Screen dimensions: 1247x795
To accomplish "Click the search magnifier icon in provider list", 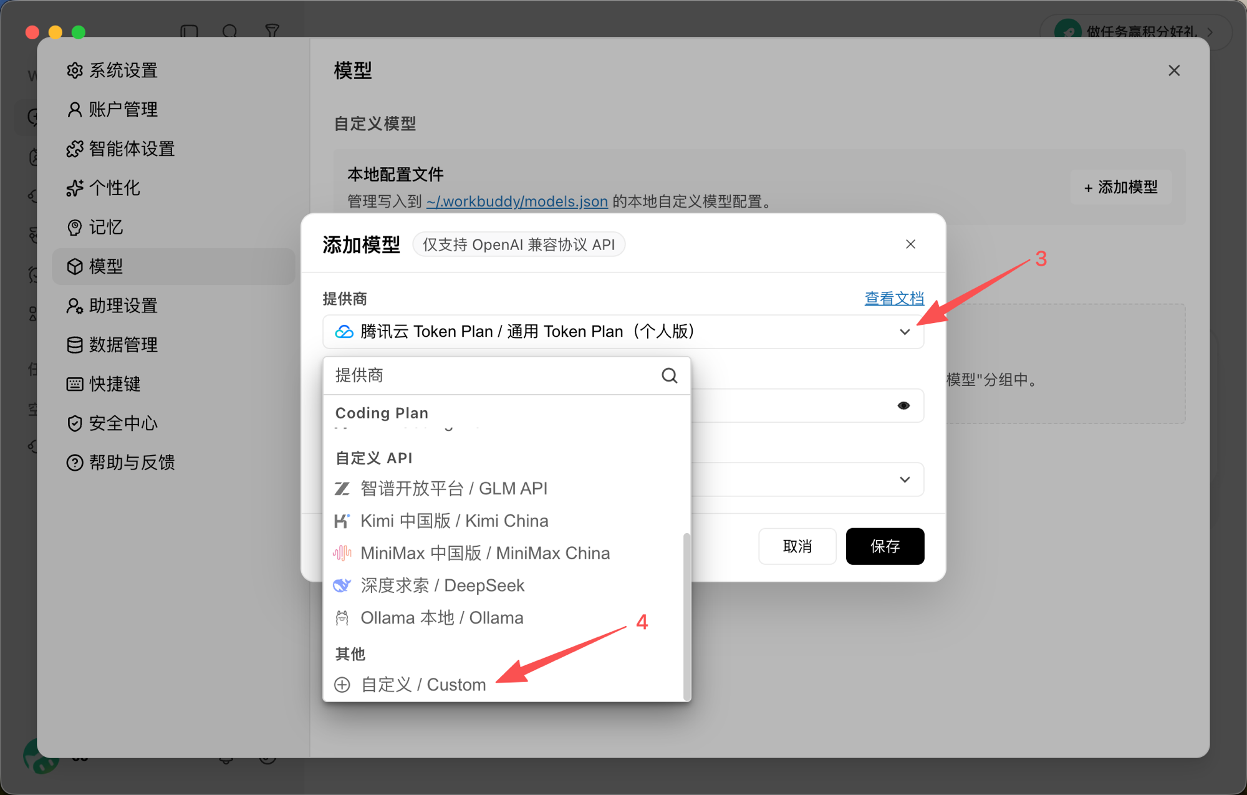I will tap(670, 375).
